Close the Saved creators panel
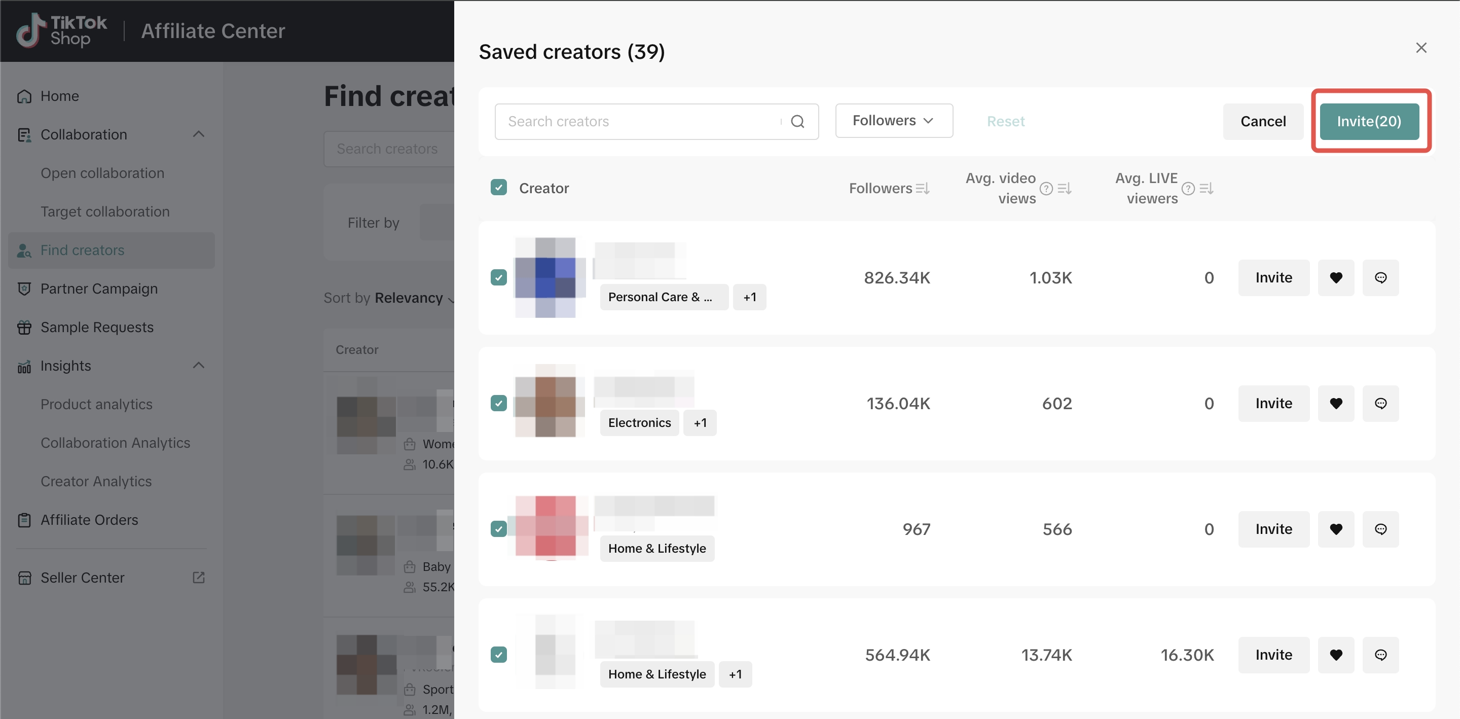This screenshot has height=719, width=1460. (x=1421, y=48)
